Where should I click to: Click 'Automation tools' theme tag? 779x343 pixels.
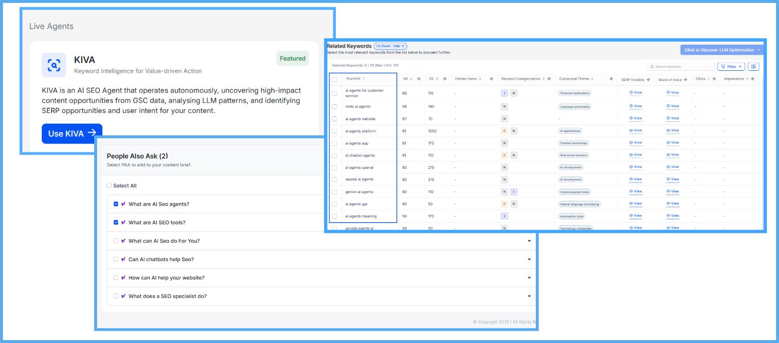(572, 216)
